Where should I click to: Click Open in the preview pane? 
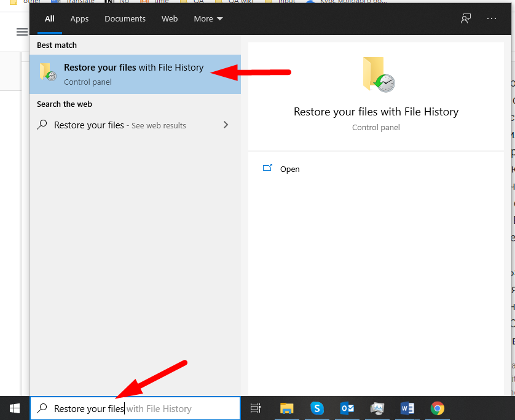coord(289,169)
